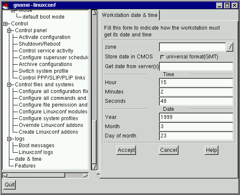Open the date & time tree entry
Viewport: 240px width, 195px height.
click(x=28, y=159)
